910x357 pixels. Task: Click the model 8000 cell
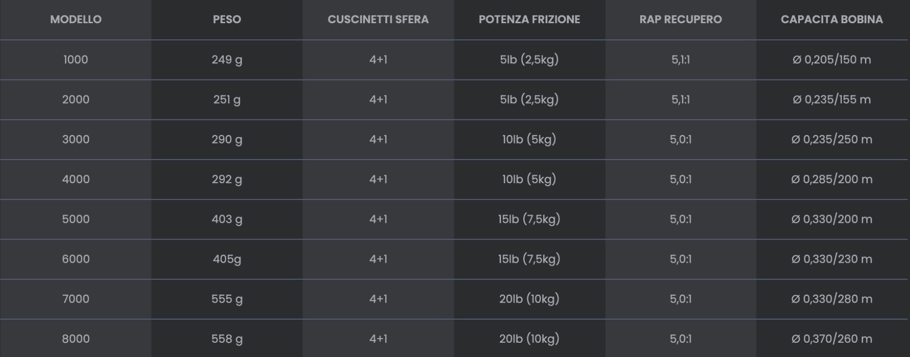(76, 339)
